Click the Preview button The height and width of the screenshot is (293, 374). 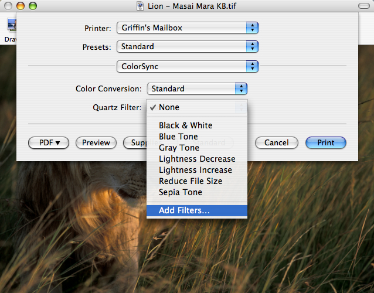96,142
